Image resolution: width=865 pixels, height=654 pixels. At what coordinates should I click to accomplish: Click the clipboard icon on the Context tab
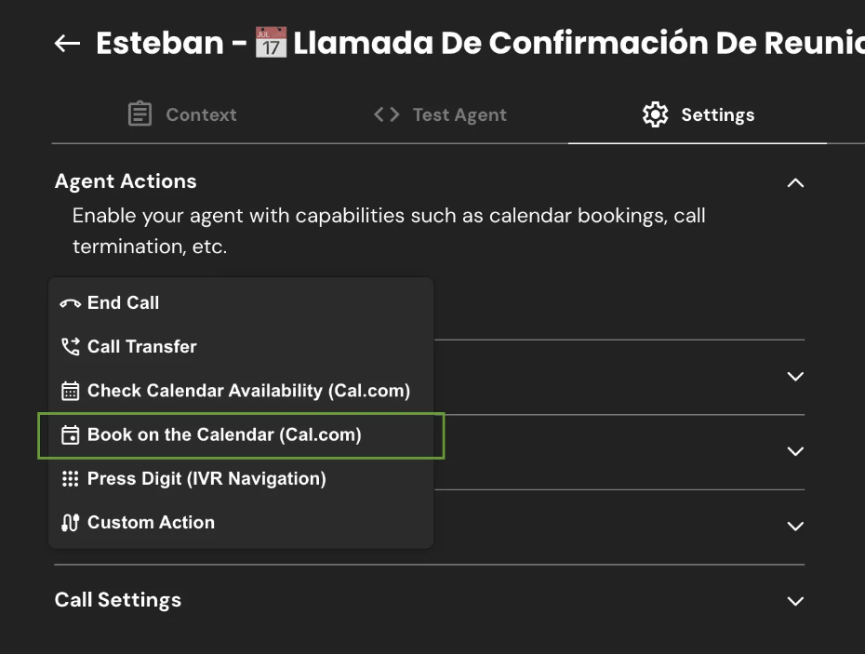pos(140,114)
